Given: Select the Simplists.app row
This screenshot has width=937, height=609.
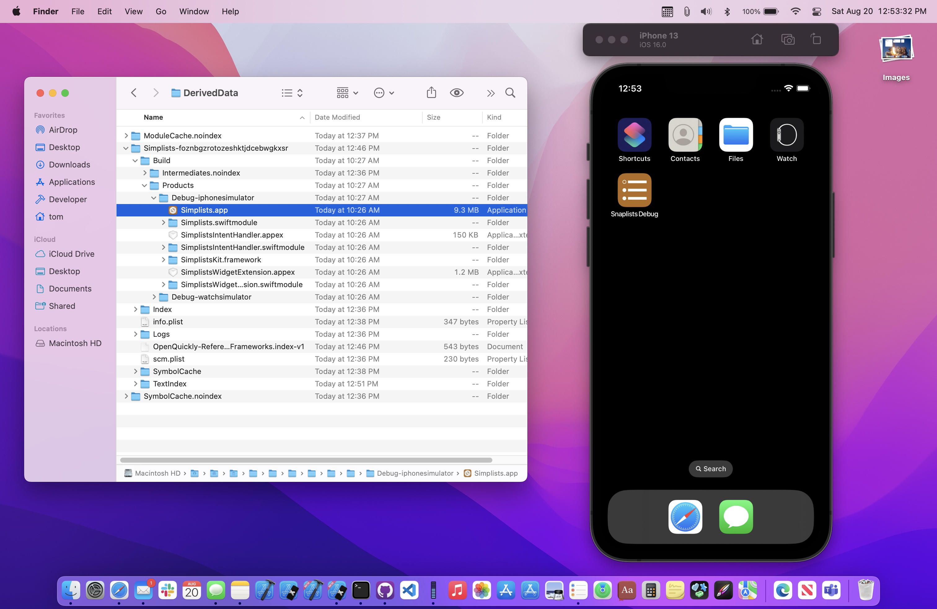Looking at the screenshot, I should pos(322,210).
